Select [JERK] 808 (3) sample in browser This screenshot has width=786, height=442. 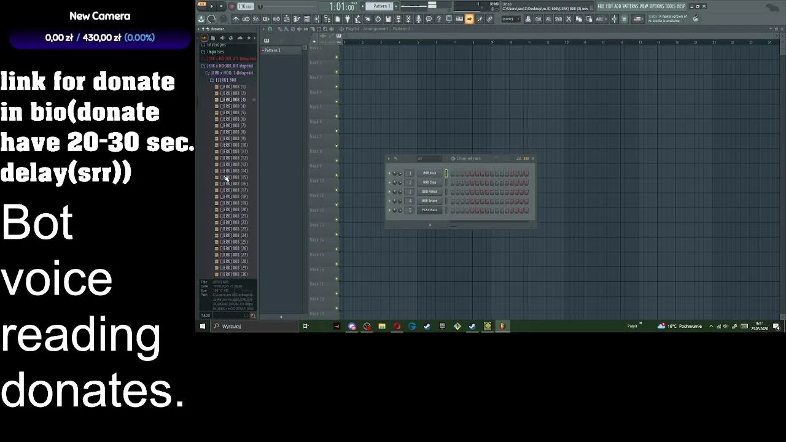click(x=233, y=99)
